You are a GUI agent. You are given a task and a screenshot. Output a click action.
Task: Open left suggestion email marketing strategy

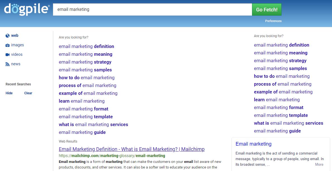click(x=85, y=62)
